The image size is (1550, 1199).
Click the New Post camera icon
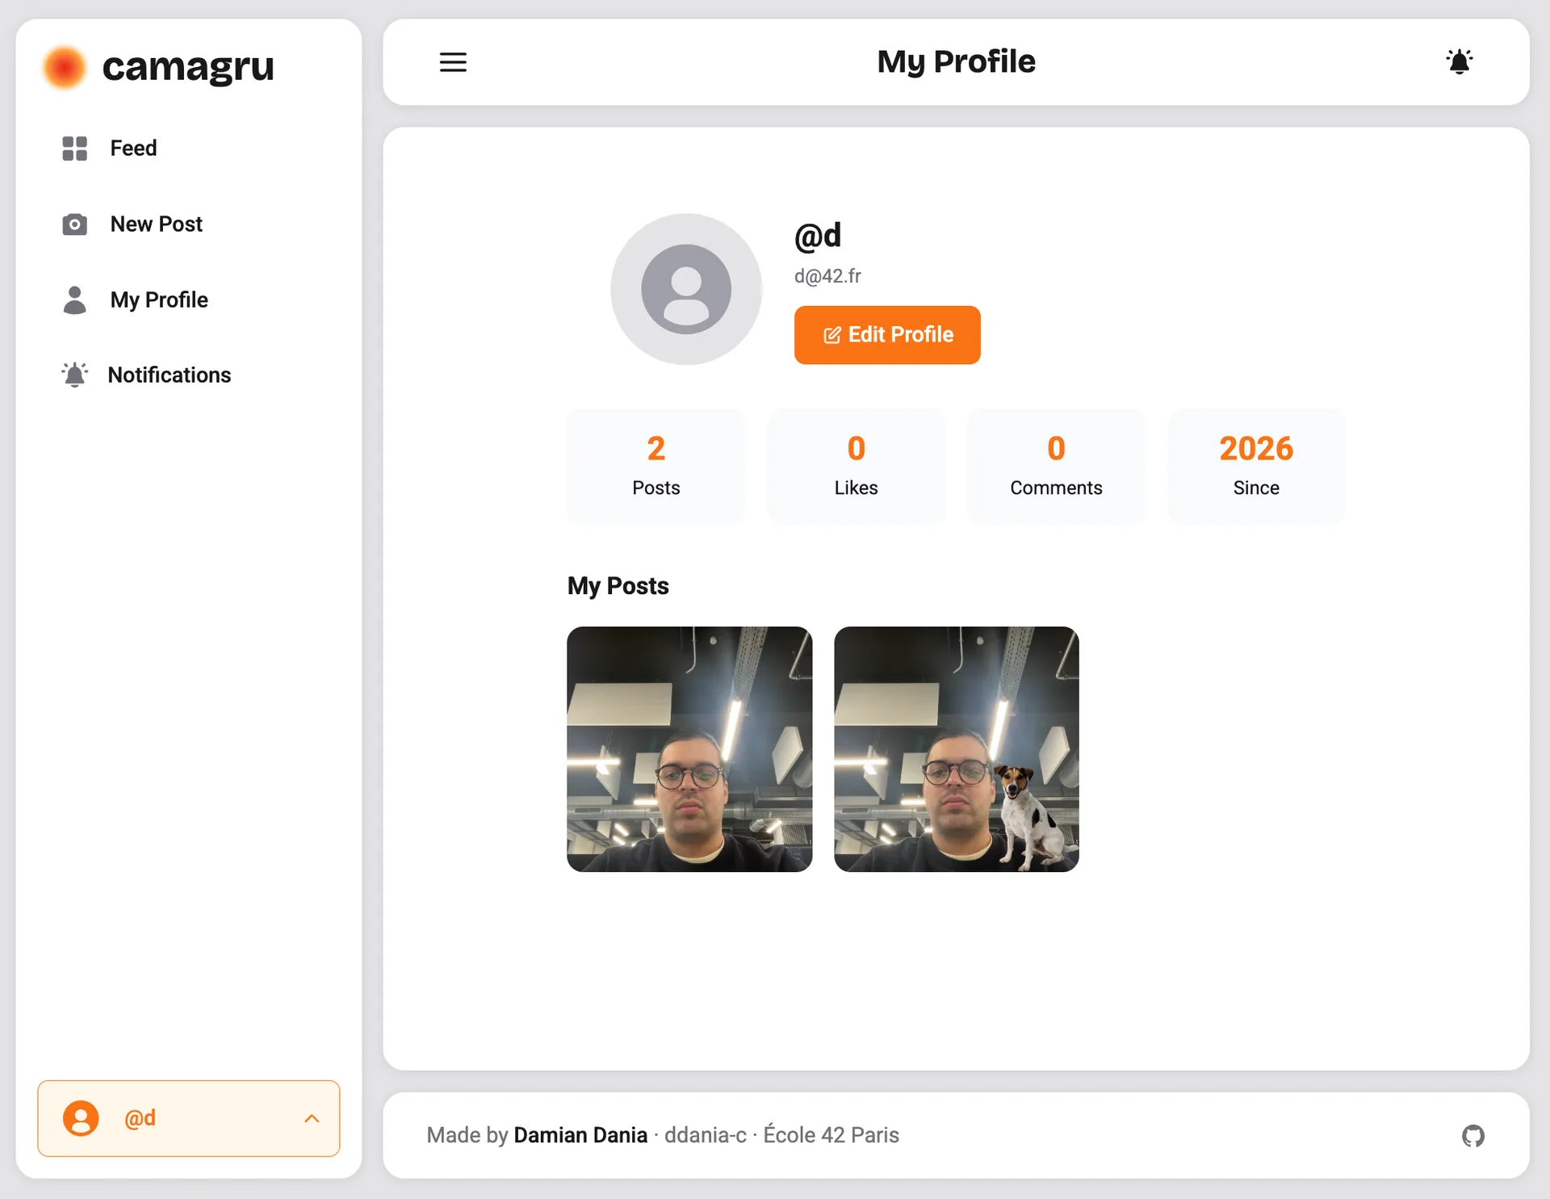tap(75, 224)
